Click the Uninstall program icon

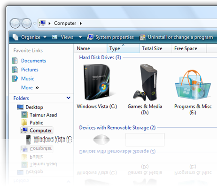point(142,37)
